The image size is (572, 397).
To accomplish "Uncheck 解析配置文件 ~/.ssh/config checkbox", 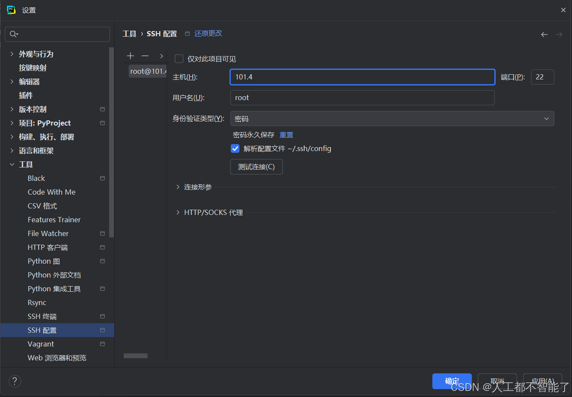I will [x=235, y=149].
